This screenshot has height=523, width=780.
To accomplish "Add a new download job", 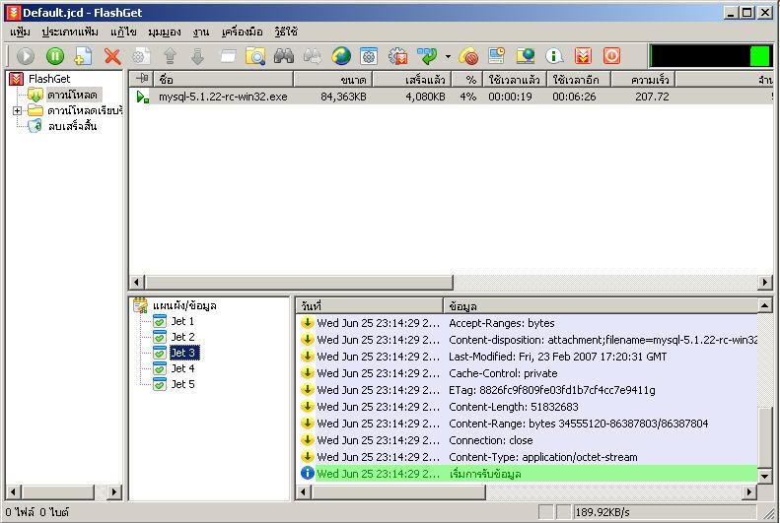I will [83, 56].
